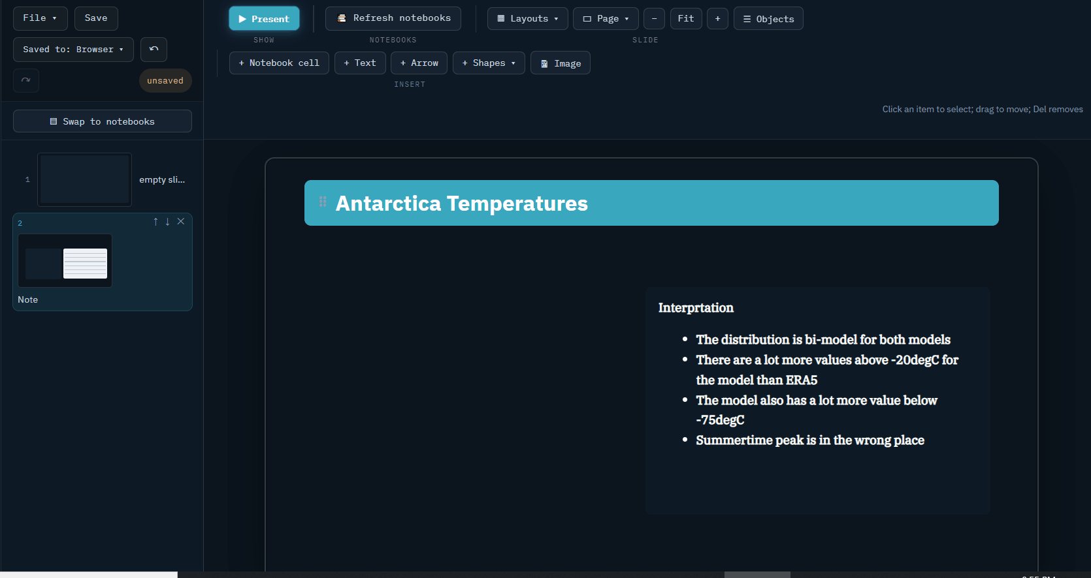Screen dimensions: 1091x578
Task: Grab the drag handle on the title box
Action: (323, 202)
